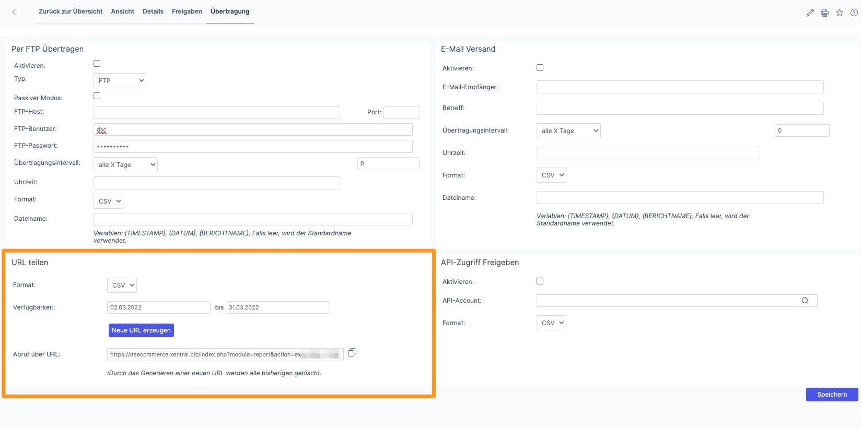Click the star favorite icon
Screen dimensions: 861x429
(x=839, y=13)
